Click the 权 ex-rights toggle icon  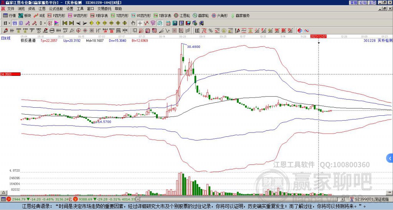tap(50, 23)
